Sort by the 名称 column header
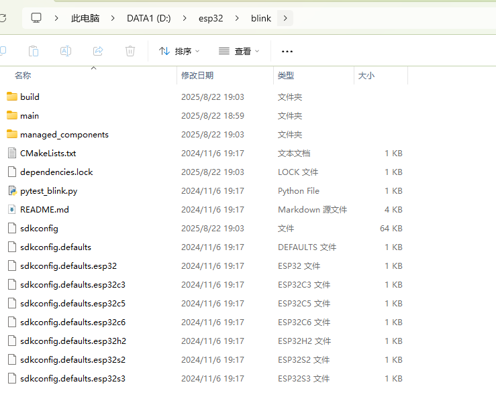The height and width of the screenshot is (411, 496). pyautogui.click(x=23, y=76)
